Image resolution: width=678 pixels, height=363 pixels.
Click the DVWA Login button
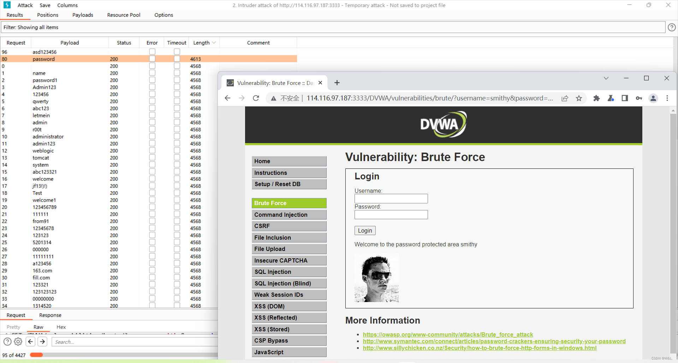[365, 230]
